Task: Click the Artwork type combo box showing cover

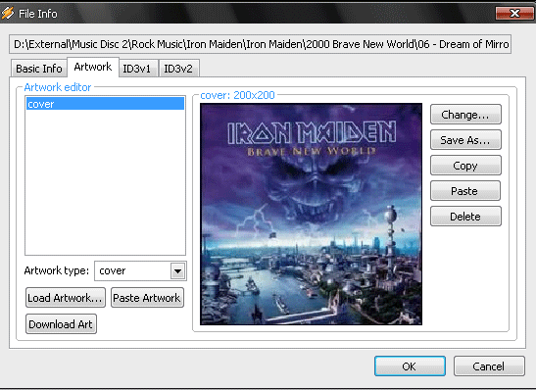Action: pos(140,271)
